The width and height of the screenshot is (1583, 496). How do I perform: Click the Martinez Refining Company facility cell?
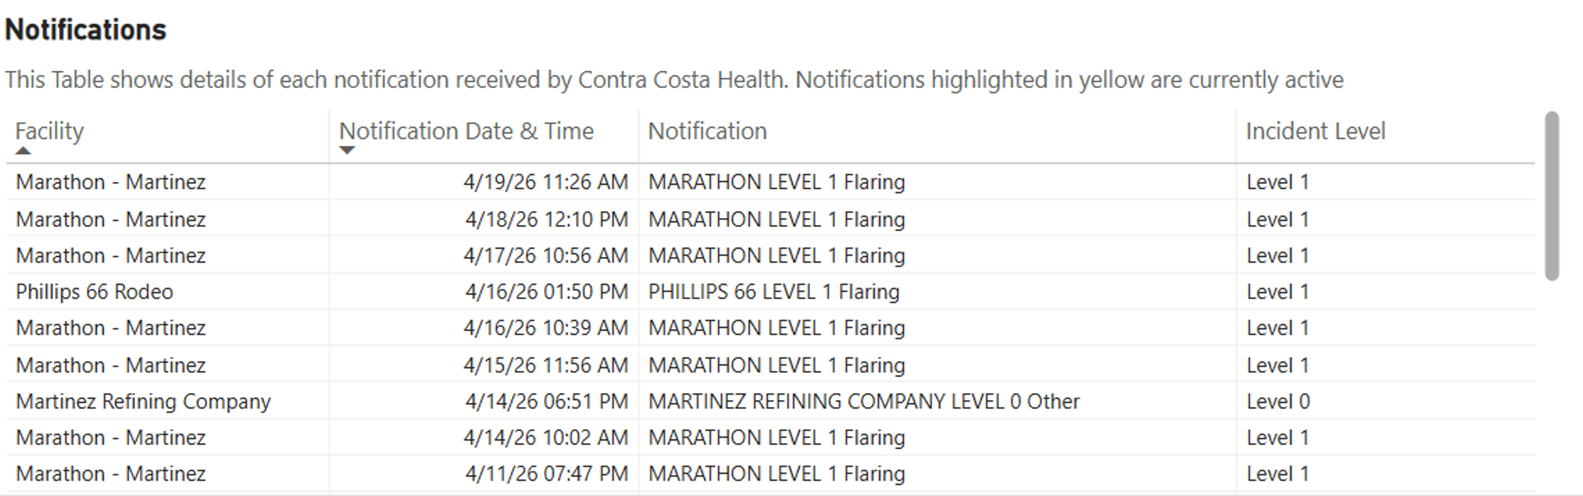click(x=143, y=401)
